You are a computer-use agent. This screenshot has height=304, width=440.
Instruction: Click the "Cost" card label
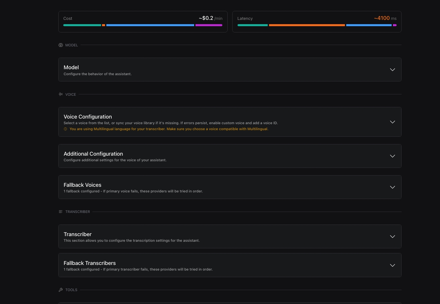click(68, 19)
